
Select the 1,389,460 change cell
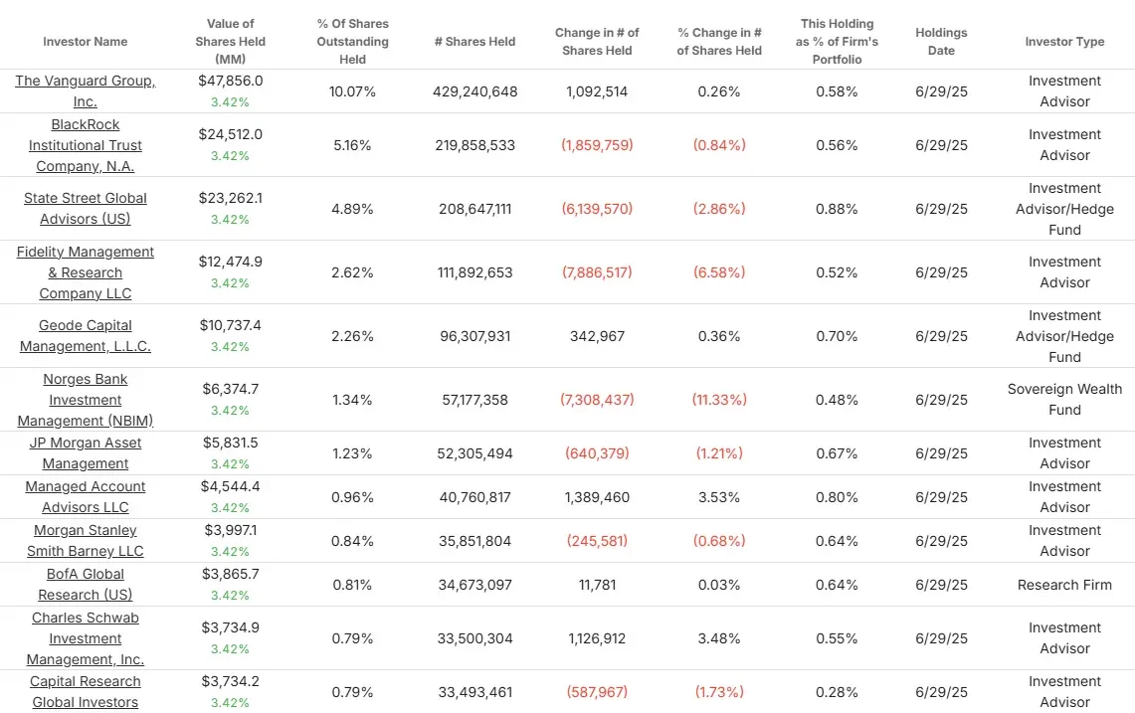(597, 498)
